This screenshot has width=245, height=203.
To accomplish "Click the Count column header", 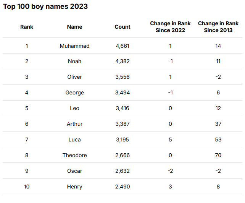I will click(122, 27).
